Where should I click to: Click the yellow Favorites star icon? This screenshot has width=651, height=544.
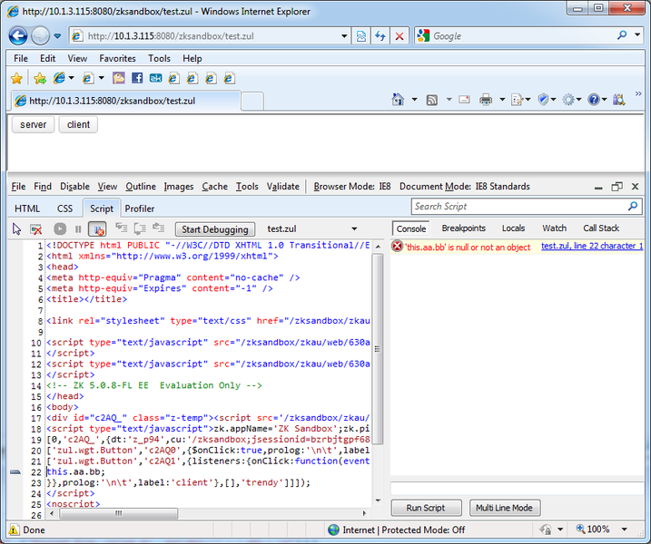pyautogui.click(x=16, y=78)
